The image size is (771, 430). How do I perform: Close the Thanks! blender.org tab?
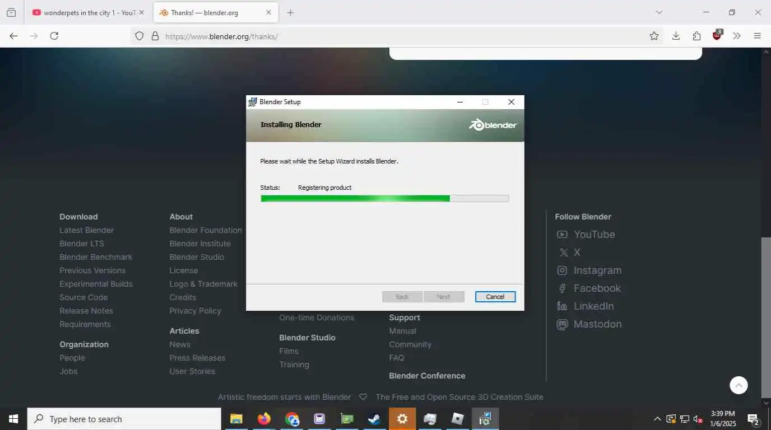(268, 12)
